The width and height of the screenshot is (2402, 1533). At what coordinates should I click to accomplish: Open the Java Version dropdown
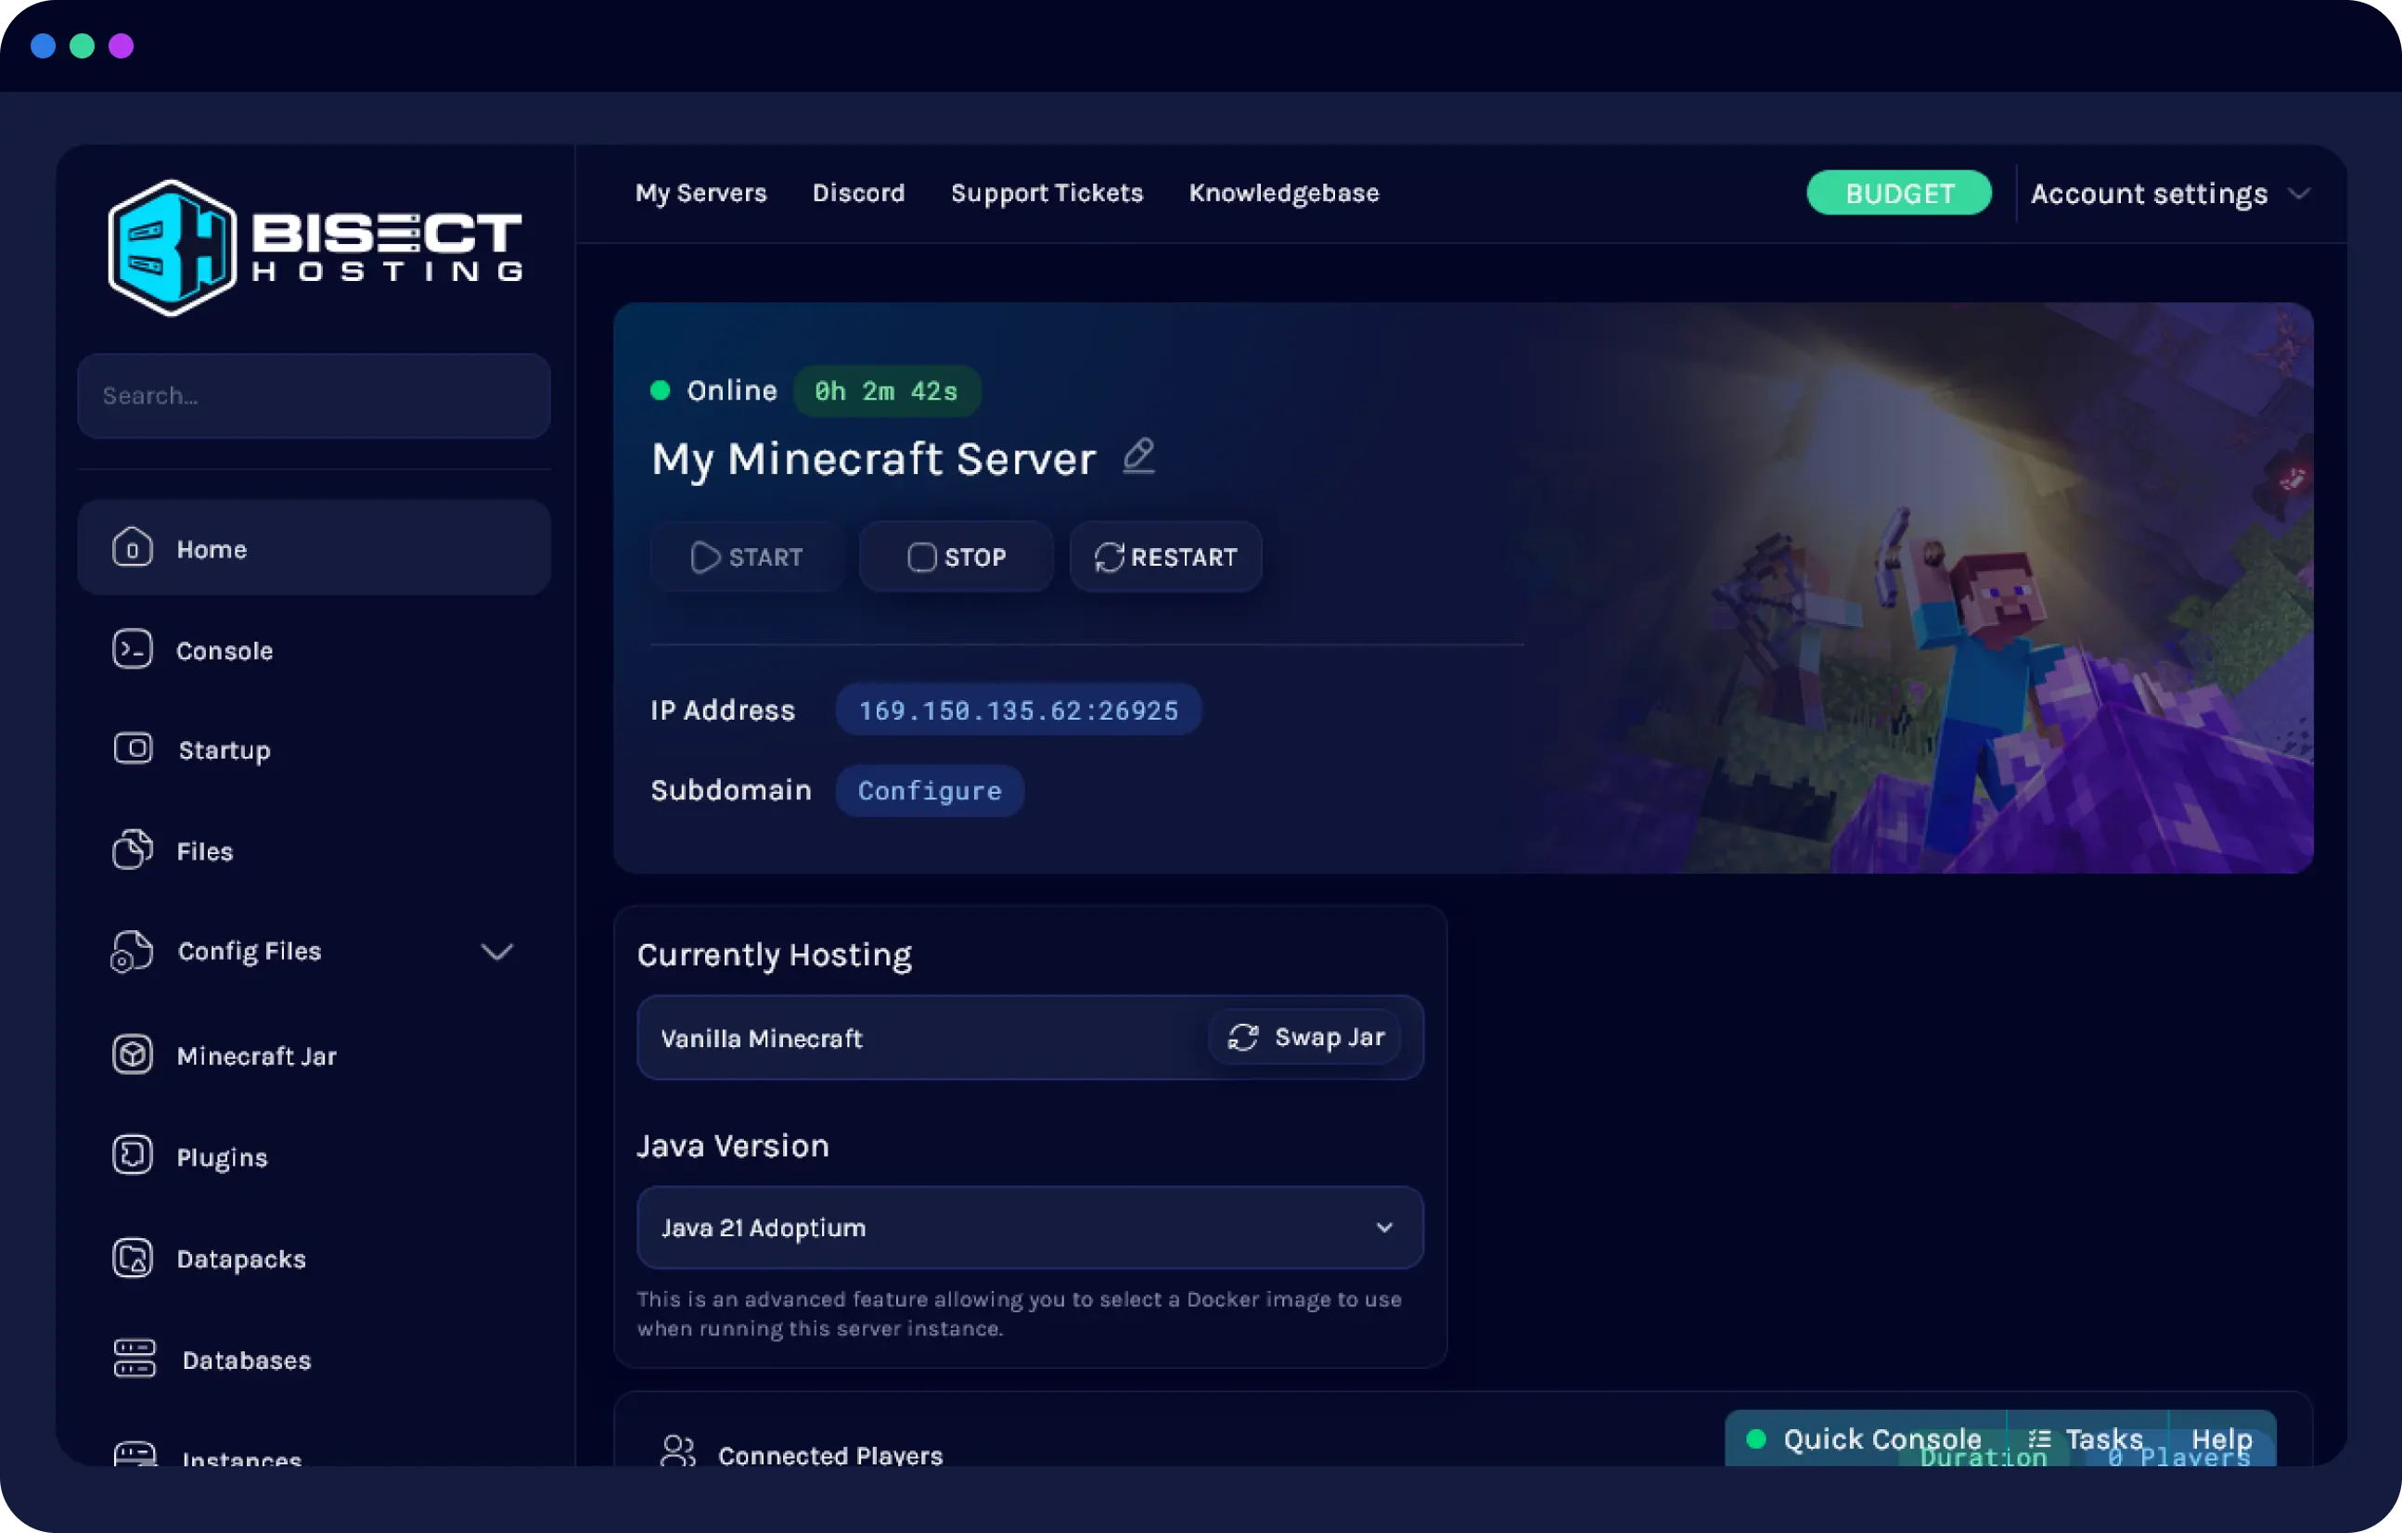pyautogui.click(x=1031, y=1228)
